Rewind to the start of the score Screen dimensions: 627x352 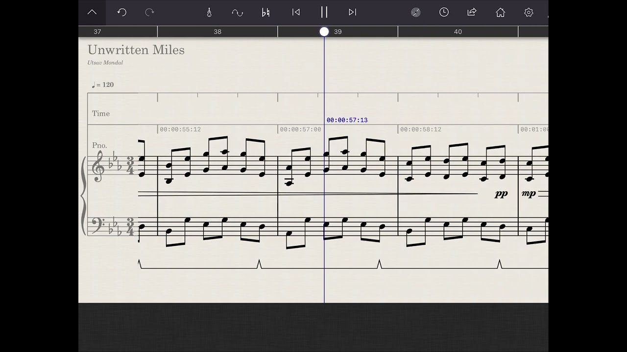[x=296, y=13]
